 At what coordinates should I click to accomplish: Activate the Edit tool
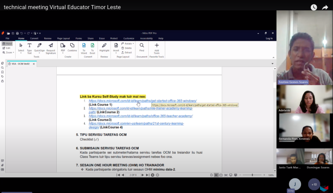[x=7, y=48]
